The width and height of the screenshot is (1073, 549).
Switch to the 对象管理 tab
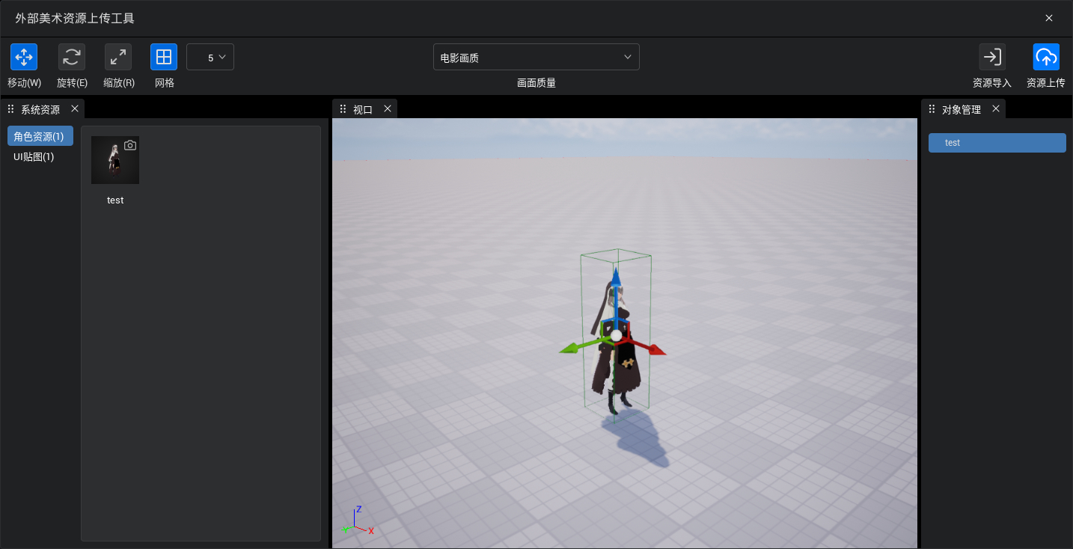click(x=962, y=109)
